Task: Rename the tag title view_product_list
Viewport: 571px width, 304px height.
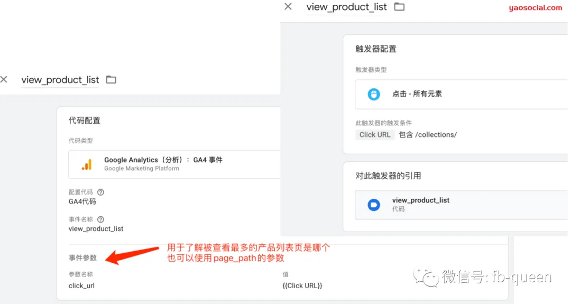Action: coord(60,80)
